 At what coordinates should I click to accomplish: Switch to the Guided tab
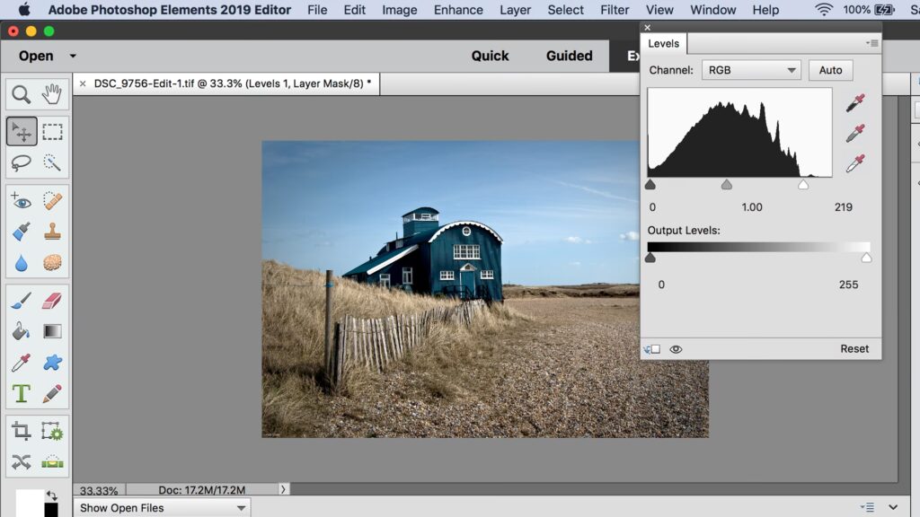tap(569, 56)
